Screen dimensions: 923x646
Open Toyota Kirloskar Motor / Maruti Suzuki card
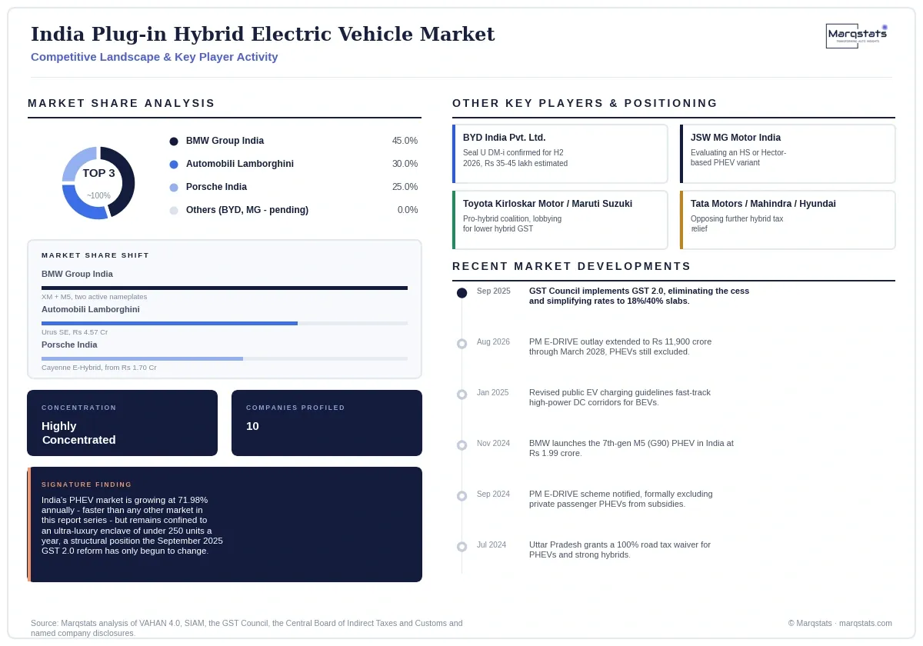[560, 220]
